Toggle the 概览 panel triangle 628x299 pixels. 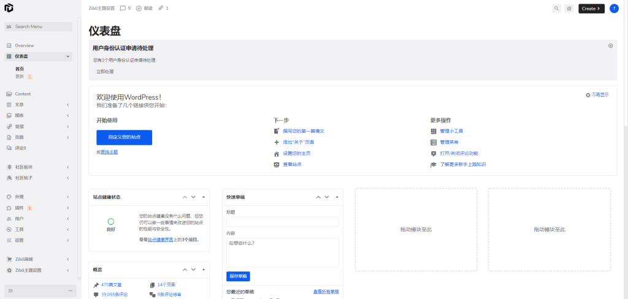click(x=204, y=270)
